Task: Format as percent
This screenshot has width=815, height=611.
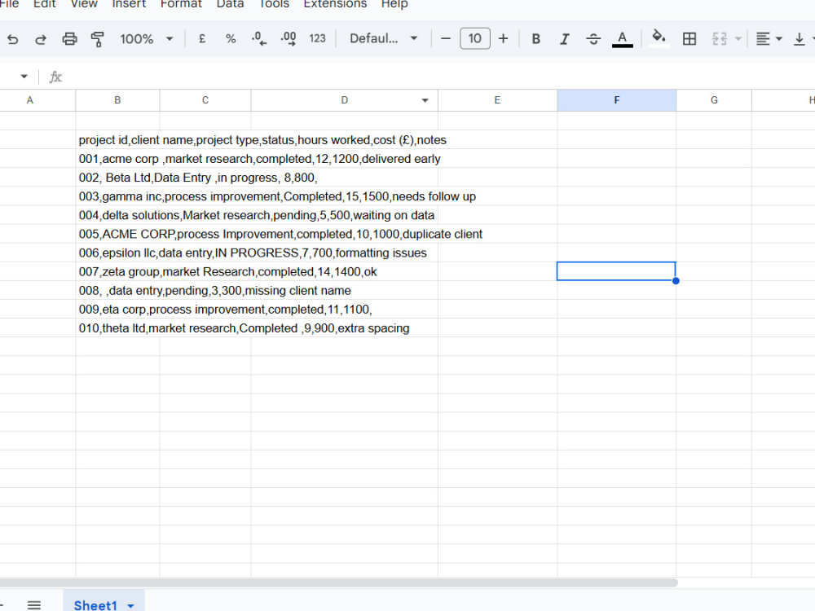Action: pos(231,39)
